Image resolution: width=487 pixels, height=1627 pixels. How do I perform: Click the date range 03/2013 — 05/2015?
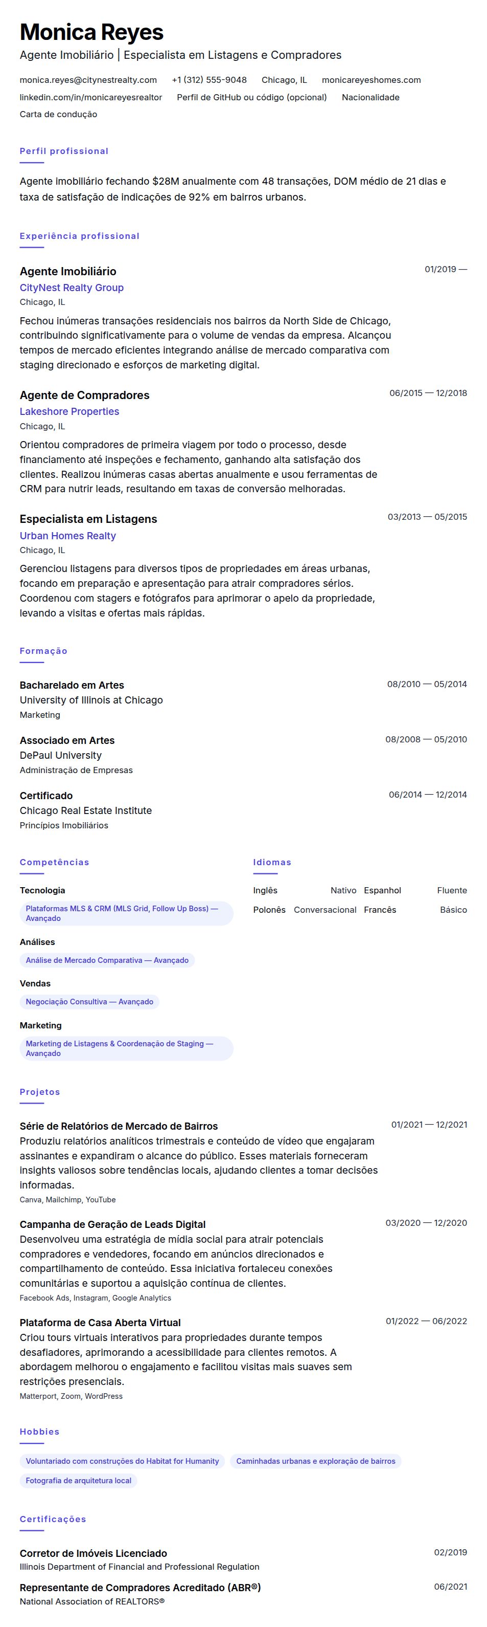tap(427, 517)
